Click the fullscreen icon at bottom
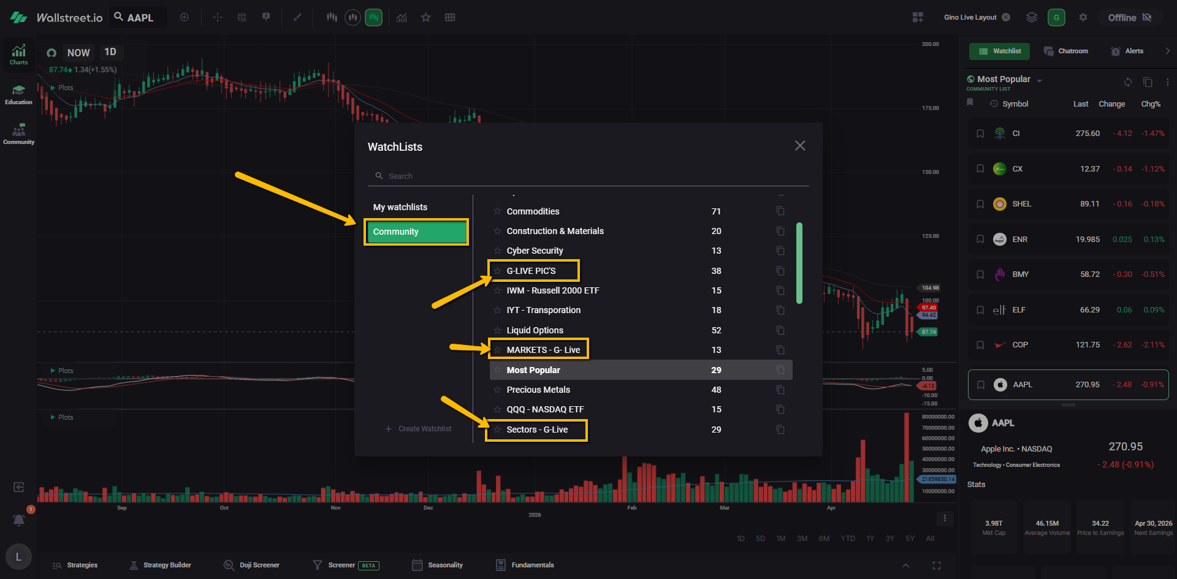The width and height of the screenshot is (1177, 579). click(x=936, y=565)
